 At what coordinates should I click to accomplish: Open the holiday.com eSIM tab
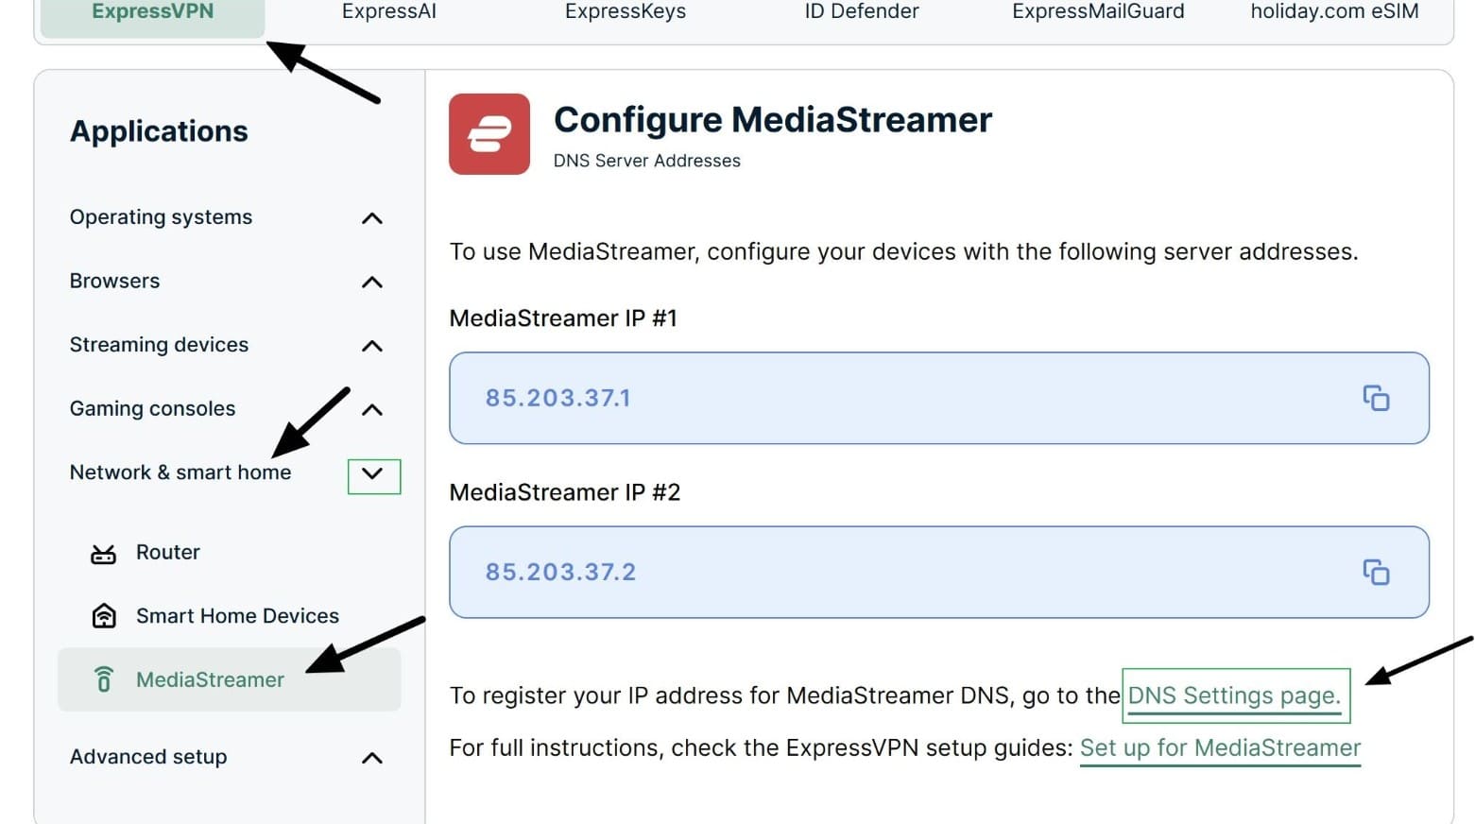click(x=1334, y=12)
